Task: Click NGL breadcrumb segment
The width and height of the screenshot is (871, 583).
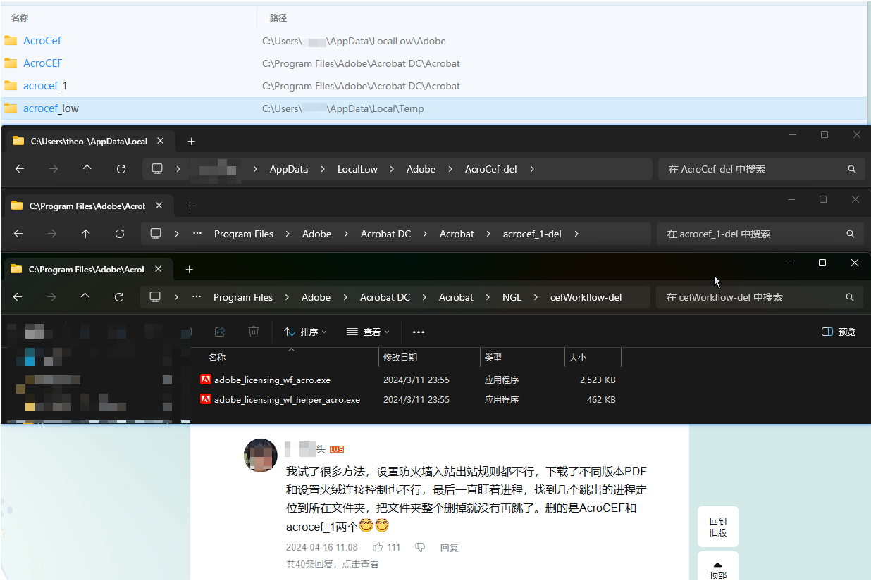Action: pos(512,297)
